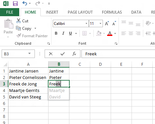Click the Cut scissors icon
Screen dimensions: 155x124
tap(19, 21)
